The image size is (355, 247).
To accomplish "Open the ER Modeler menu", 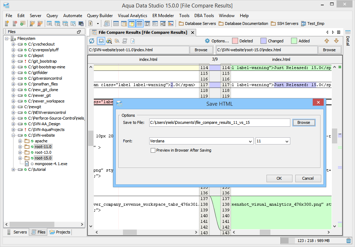I will click(163, 16).
